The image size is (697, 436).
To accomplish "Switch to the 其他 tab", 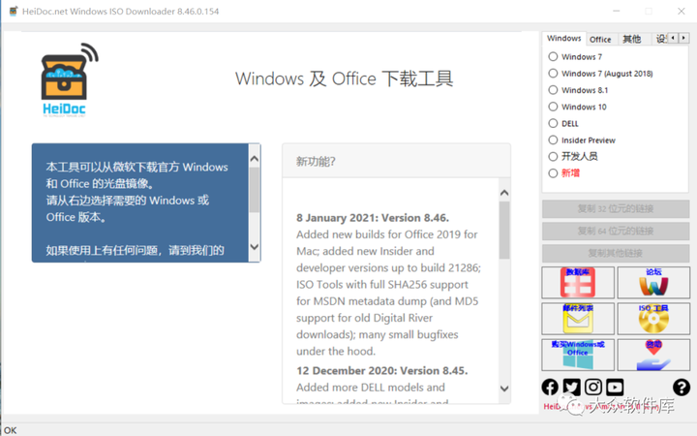I will point(631,39).
